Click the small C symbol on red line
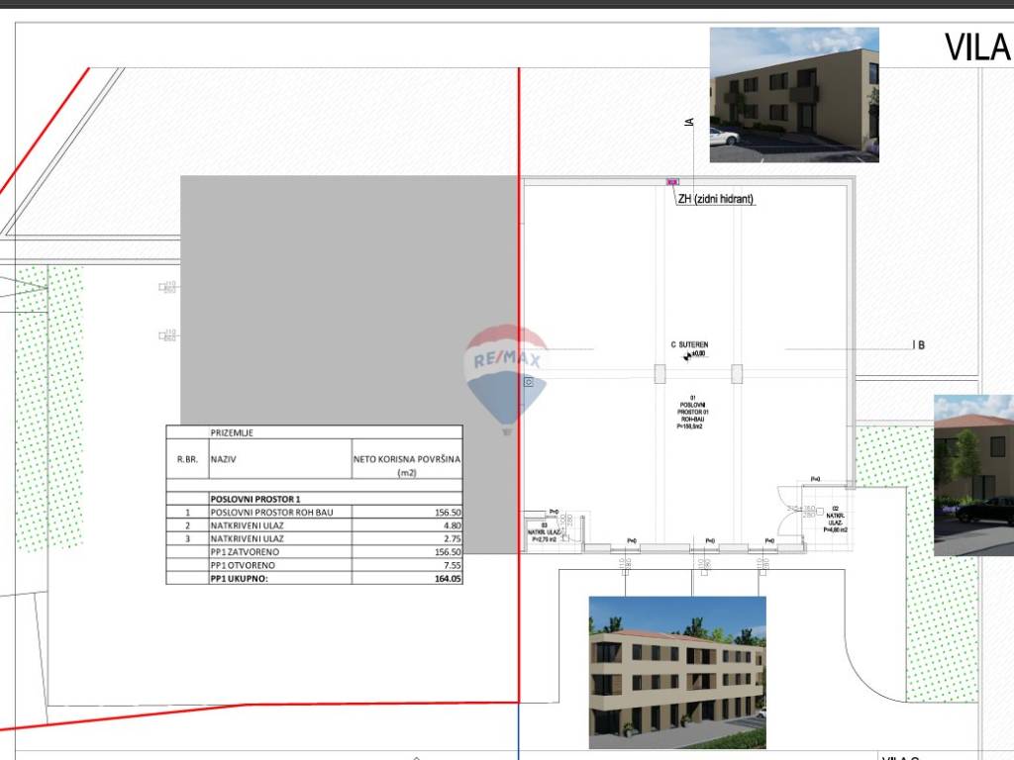The height and width of the screenshot is (760, 1014). point(530,380)
